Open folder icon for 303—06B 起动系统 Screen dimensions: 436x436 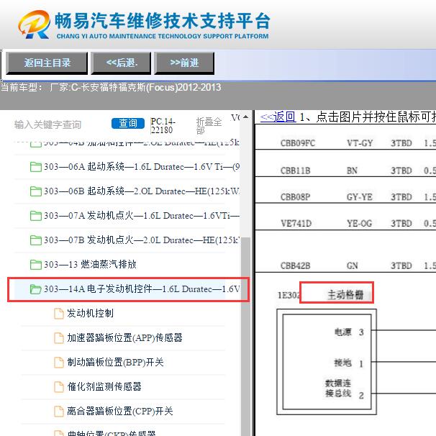35,191
